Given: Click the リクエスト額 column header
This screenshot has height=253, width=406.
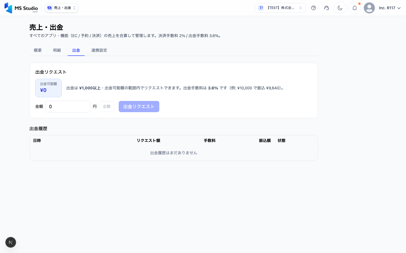Looking at the screenshot, I should tap(148, 141).
